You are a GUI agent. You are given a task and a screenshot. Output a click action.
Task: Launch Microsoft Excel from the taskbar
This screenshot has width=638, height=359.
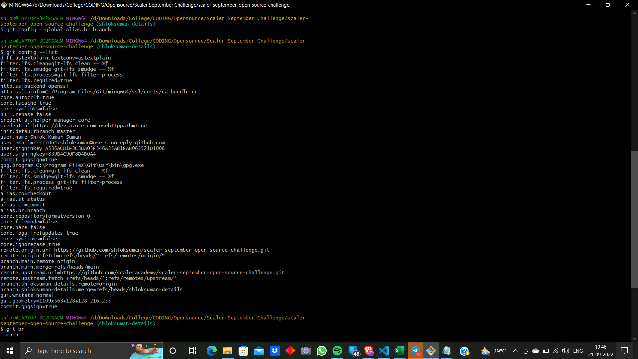pos(399,351)
